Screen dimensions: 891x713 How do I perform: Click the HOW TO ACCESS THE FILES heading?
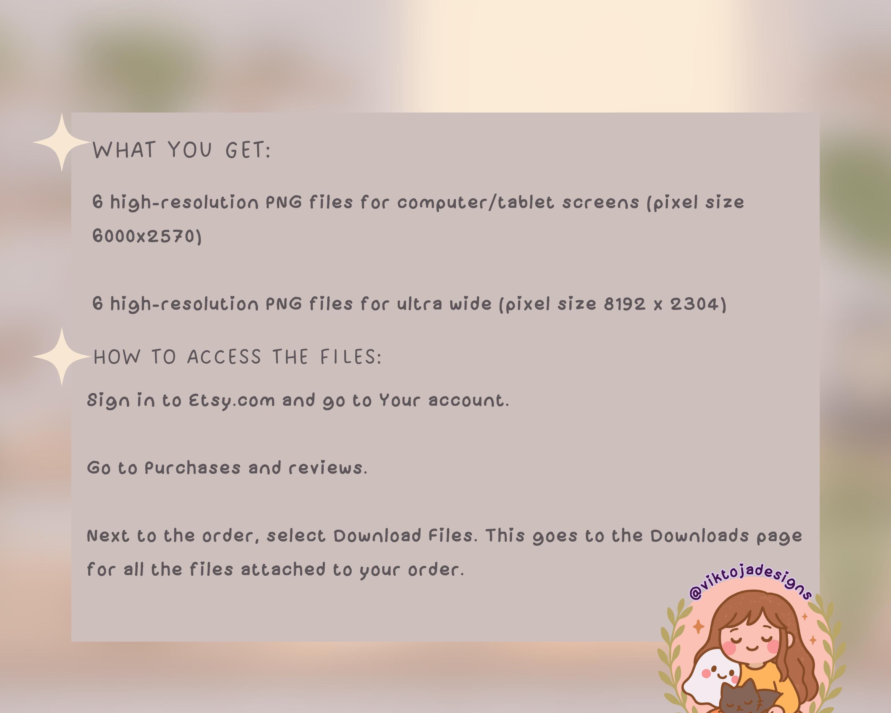238,357
